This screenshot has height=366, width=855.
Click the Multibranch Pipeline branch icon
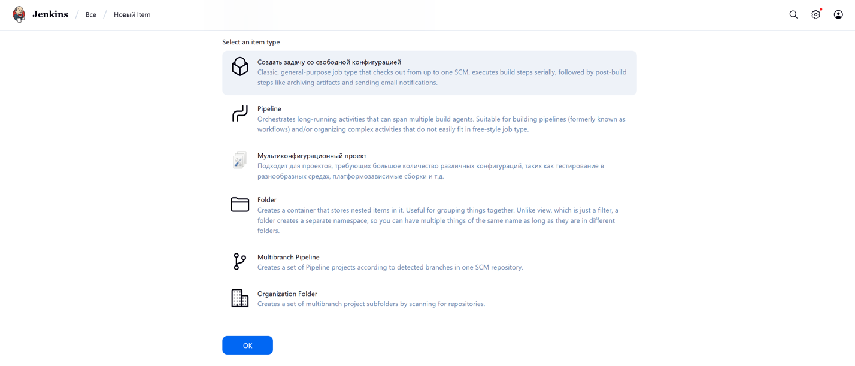point(239,262)
